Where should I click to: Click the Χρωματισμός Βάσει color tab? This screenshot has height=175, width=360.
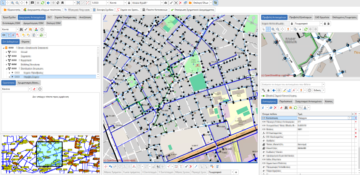[x=29, y=83]
